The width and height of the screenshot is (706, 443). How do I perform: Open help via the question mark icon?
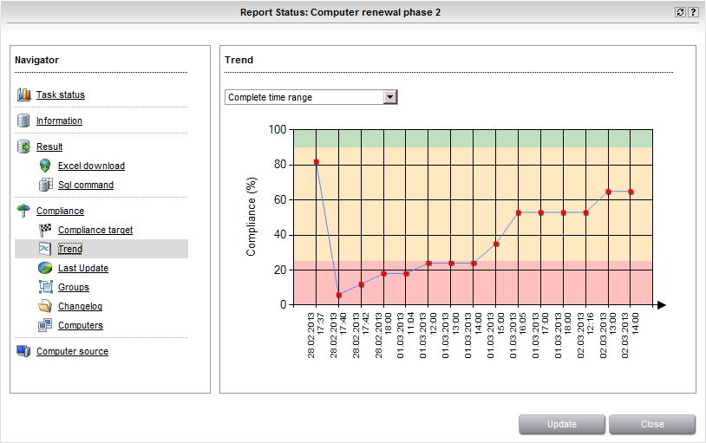[x=693, y=12]
